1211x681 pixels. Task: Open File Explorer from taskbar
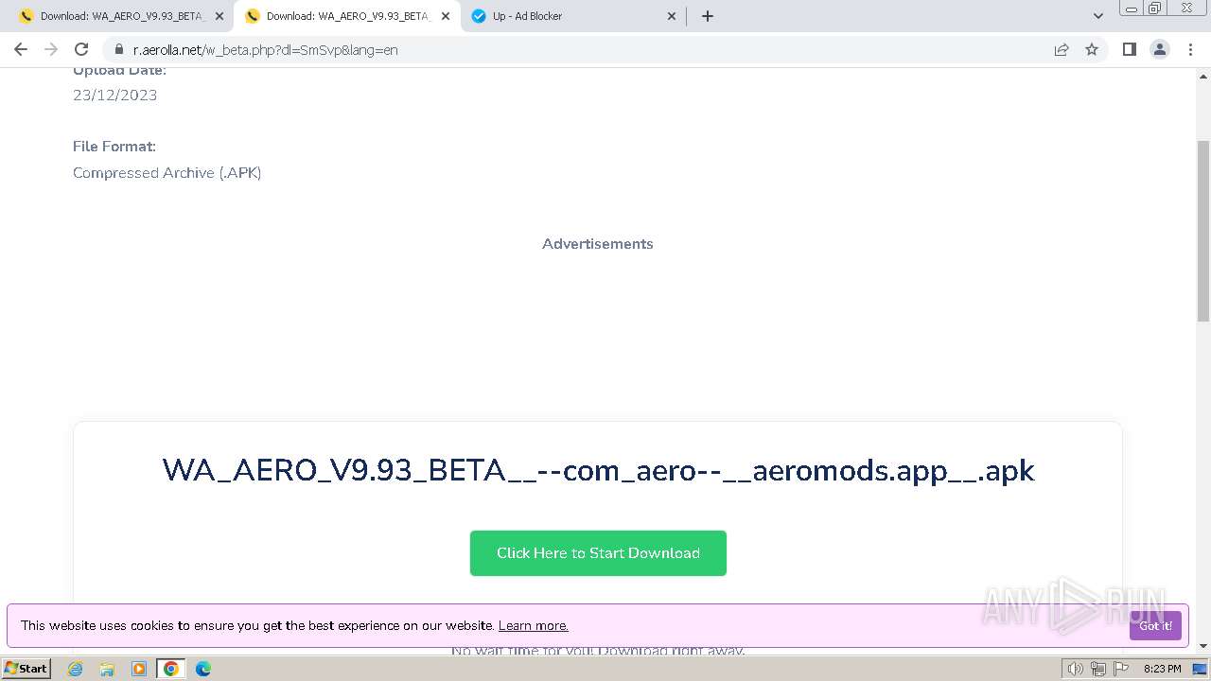click(107, 669)
